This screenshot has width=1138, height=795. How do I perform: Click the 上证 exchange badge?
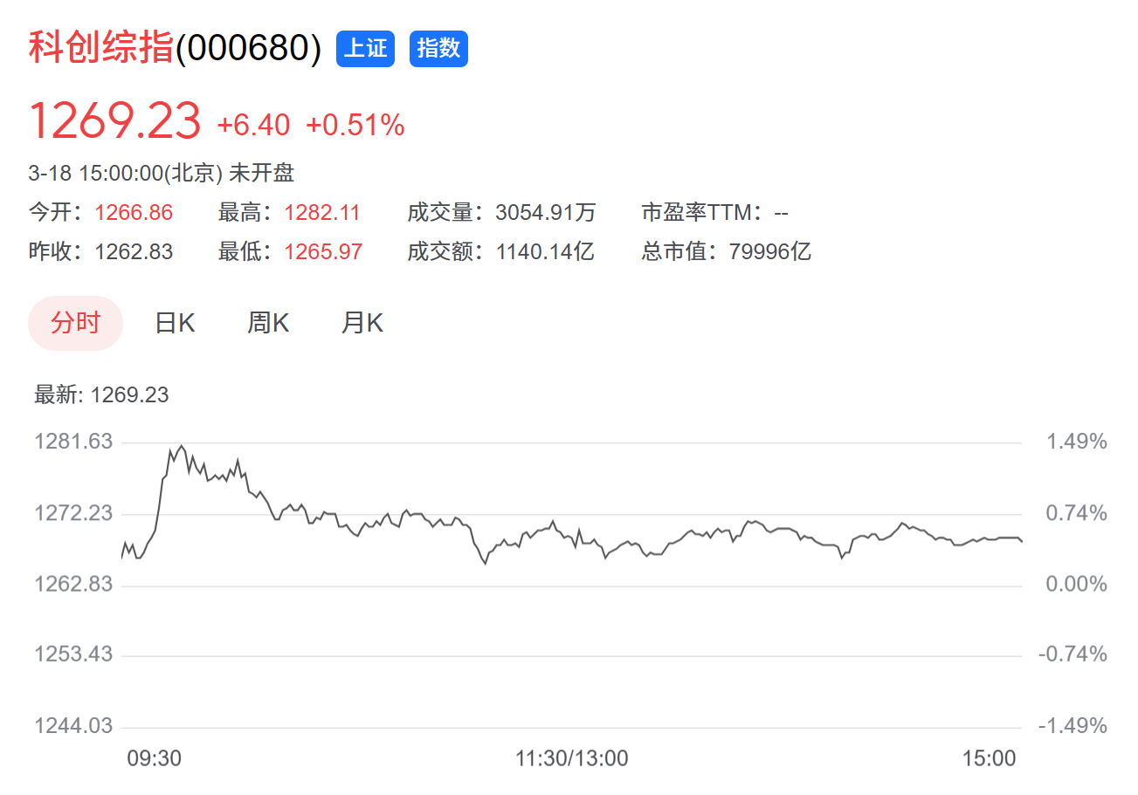pos(365,49)
